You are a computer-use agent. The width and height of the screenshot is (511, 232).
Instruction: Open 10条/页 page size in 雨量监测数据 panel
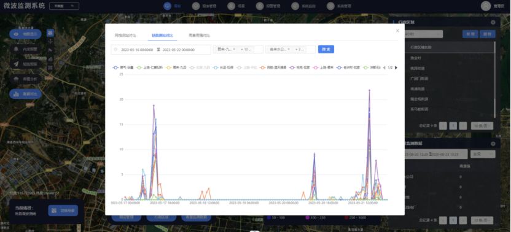coord(482,220)
